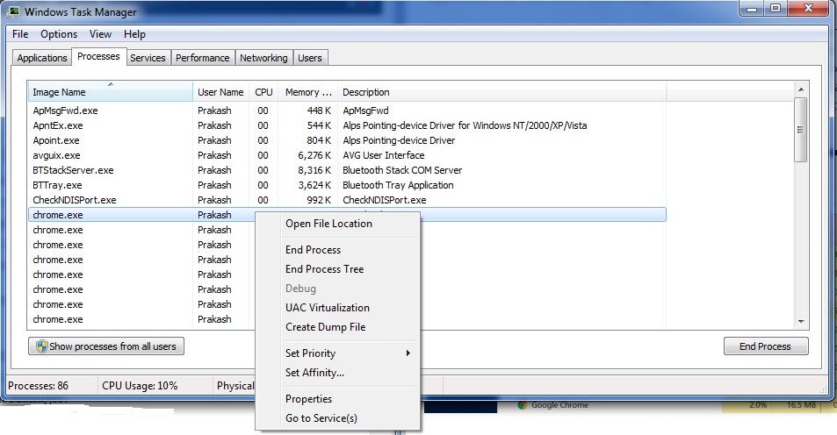Click UAC Virtualization menu entry
The width and height of the screenshot is (837, 435).
click(338, 308)
